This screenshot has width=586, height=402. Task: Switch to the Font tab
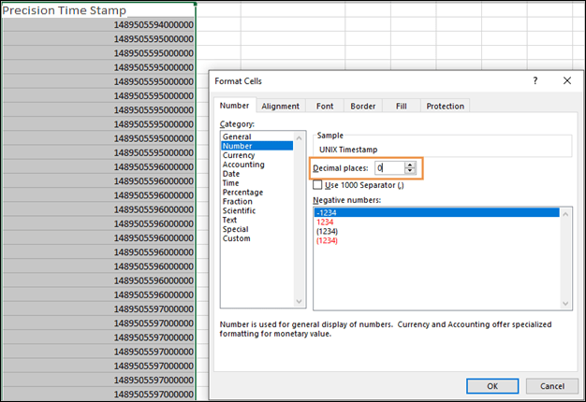point(325,106)
